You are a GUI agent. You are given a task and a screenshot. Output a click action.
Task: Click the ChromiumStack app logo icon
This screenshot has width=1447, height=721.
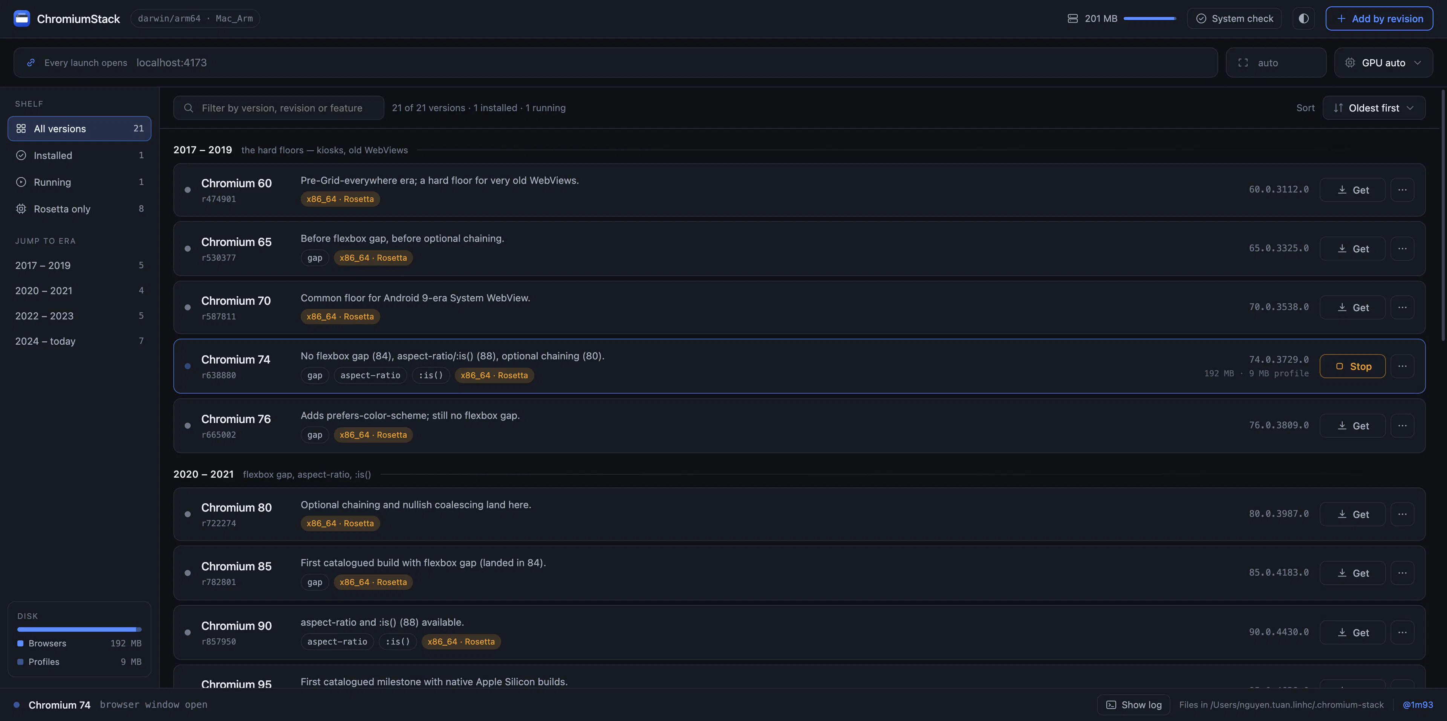pyautogui.click(x=21, y=18)
